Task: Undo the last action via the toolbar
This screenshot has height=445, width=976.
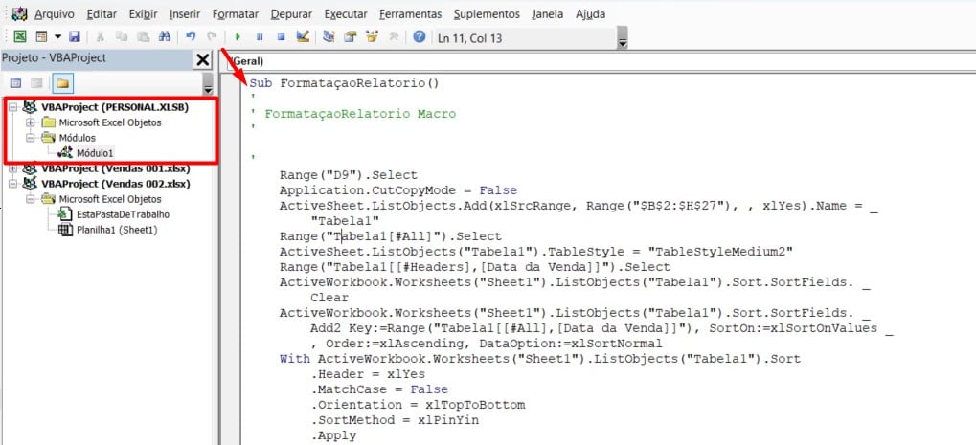Action: [x=192, y=36]
